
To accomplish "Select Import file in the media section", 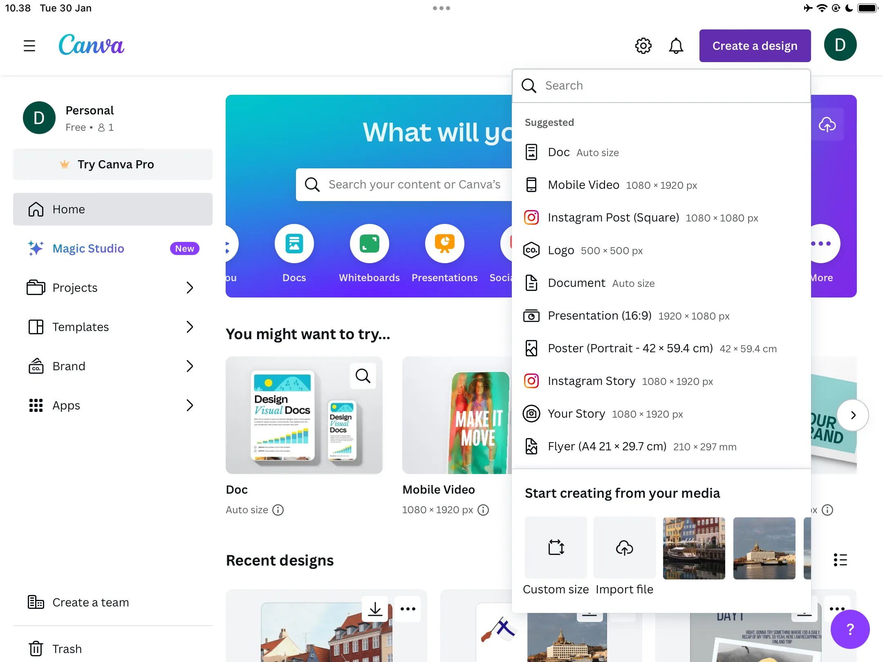I will 624,548.
